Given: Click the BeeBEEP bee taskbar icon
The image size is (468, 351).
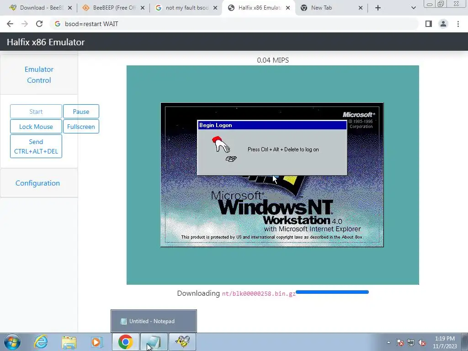Looking at the screenshot, I should coord(182,342).
